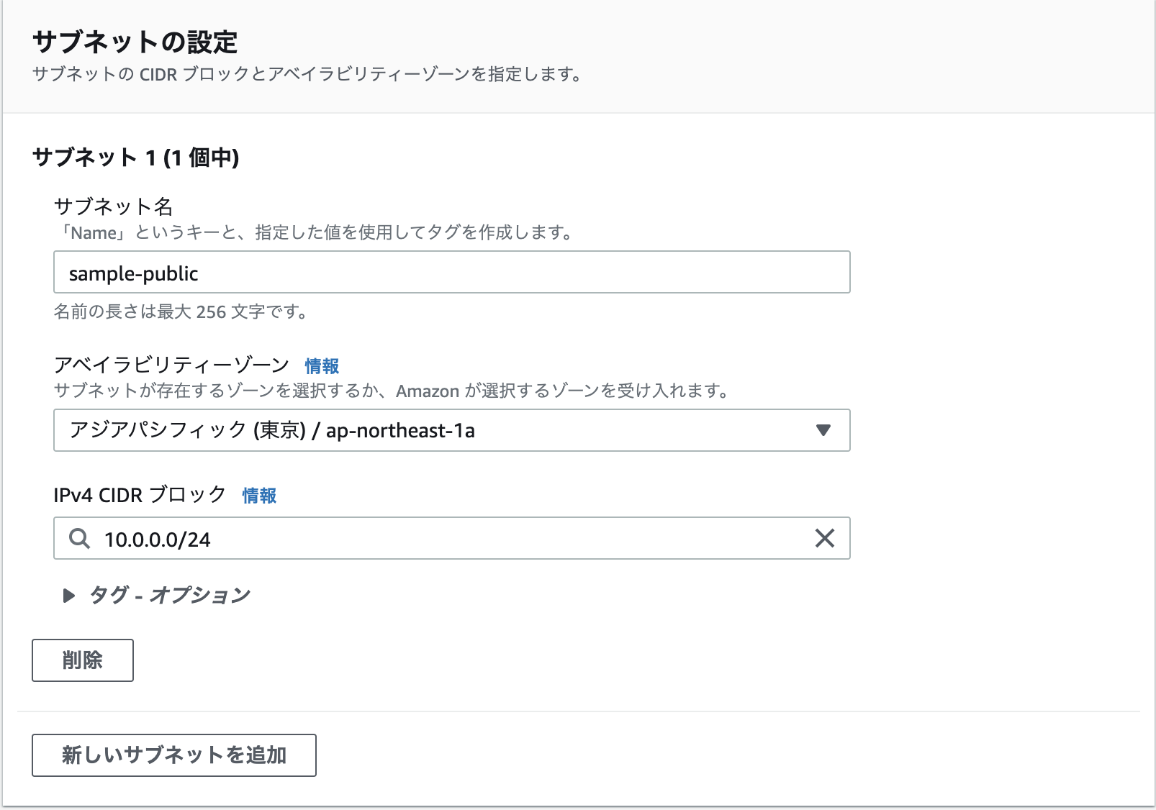Click the サブネット 1 (1 個中) heading
Screen dimensions: 1156x810
pos(137,156)
